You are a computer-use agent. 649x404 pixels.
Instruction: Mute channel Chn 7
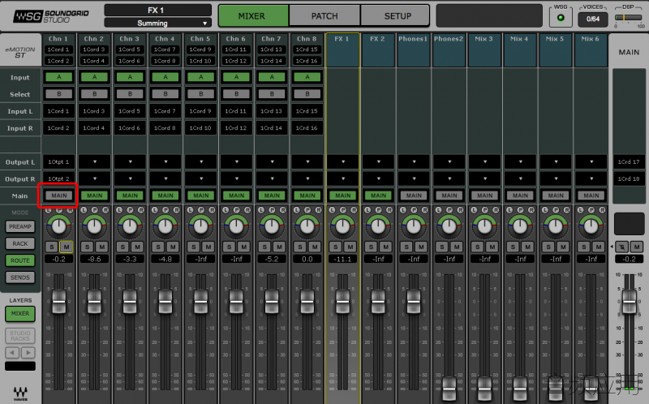[x=279, y=247]
